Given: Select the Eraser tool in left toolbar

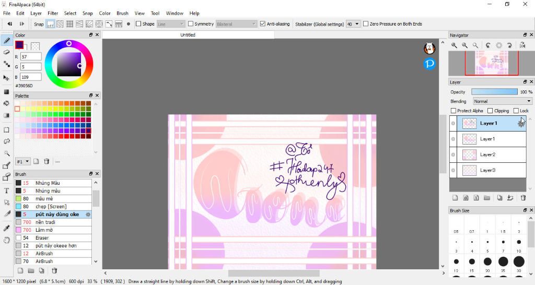Looking at the screenshot, I should pos(6,52).
